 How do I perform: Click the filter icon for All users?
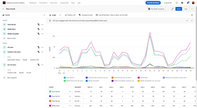pos(38,47)
